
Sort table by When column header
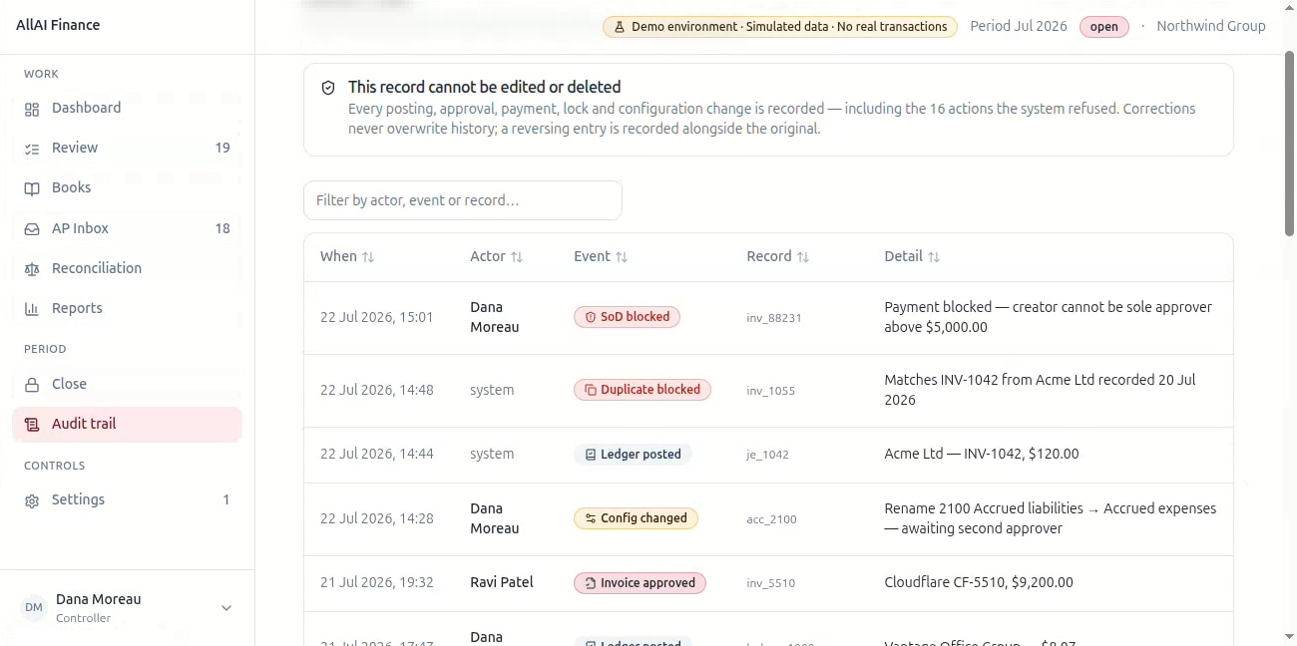click(x=347, y=256)
